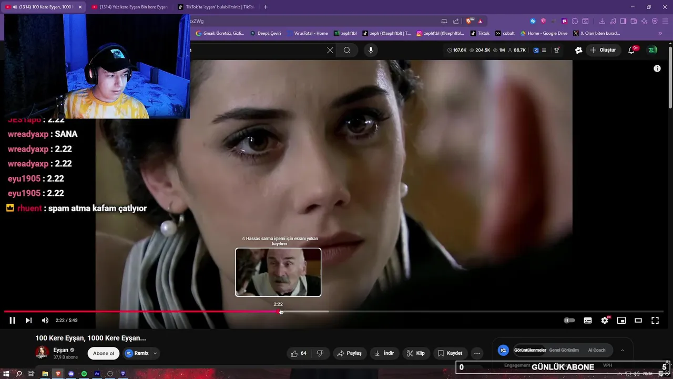Mute the video volume speaker icon
Screen dimensions: 673x379
pos(45,321)
